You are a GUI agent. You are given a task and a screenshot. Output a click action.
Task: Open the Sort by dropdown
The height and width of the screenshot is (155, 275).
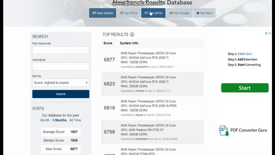(x=61, y=83)
